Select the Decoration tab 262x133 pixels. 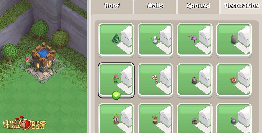click(241, 6)
